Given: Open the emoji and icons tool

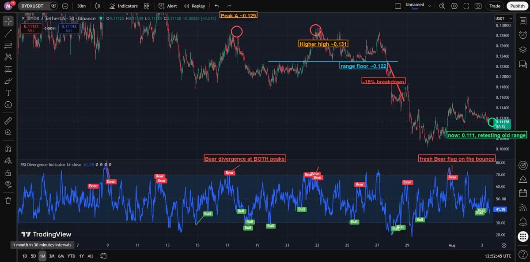Looking at the screenshot, I should (x=8, y=105).
